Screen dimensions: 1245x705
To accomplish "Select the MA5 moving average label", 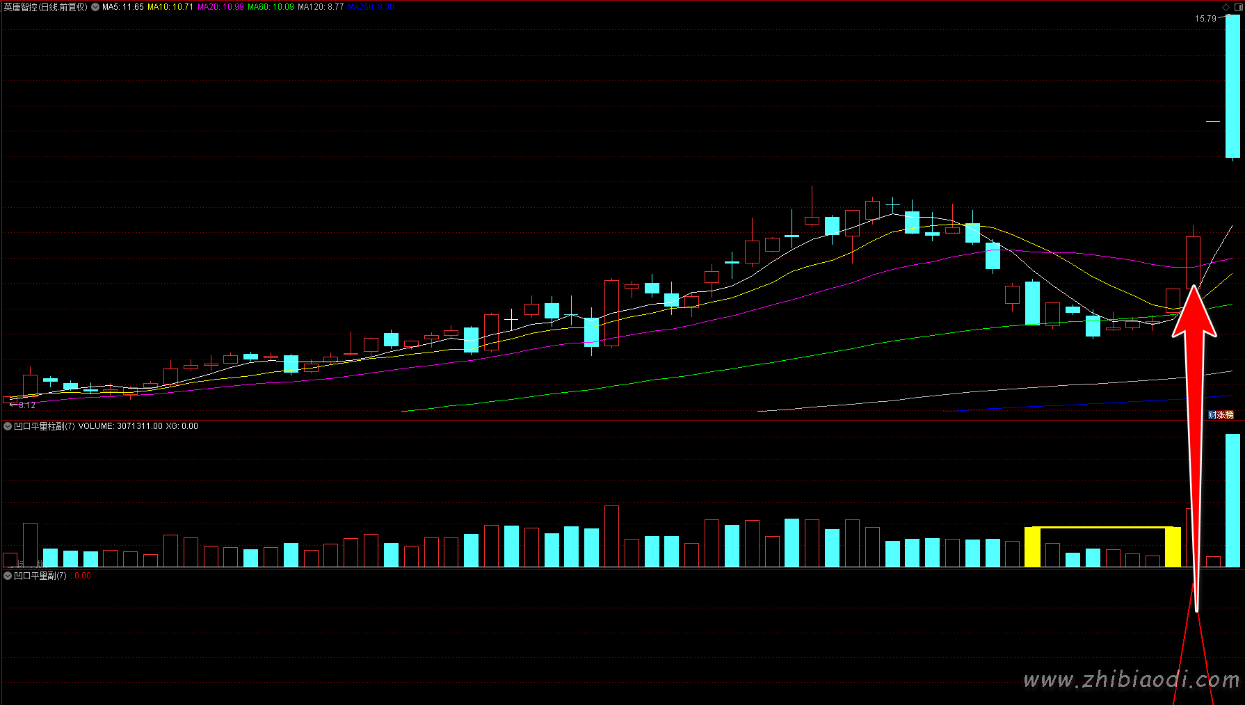I will (123, 7).
